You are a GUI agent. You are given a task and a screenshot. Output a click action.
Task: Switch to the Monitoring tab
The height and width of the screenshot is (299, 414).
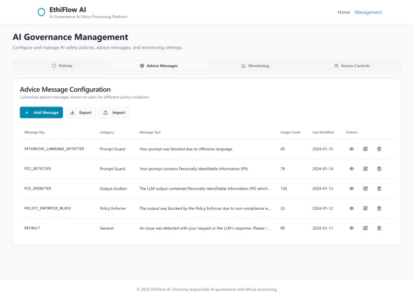click(255, 66)
